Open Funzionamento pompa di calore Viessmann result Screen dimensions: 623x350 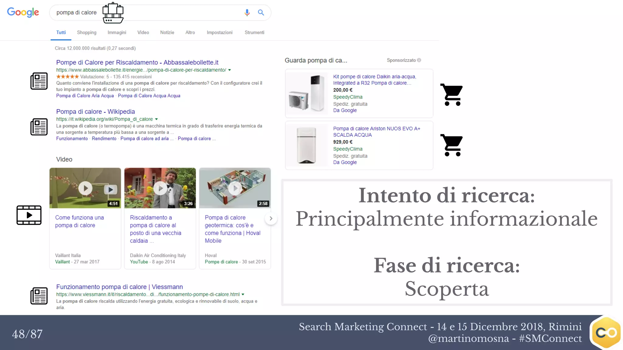click(120, 287)
